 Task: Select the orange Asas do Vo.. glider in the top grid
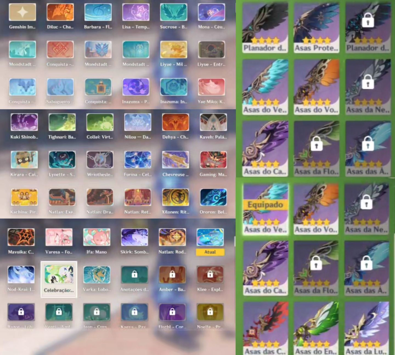tap(316, 87)
